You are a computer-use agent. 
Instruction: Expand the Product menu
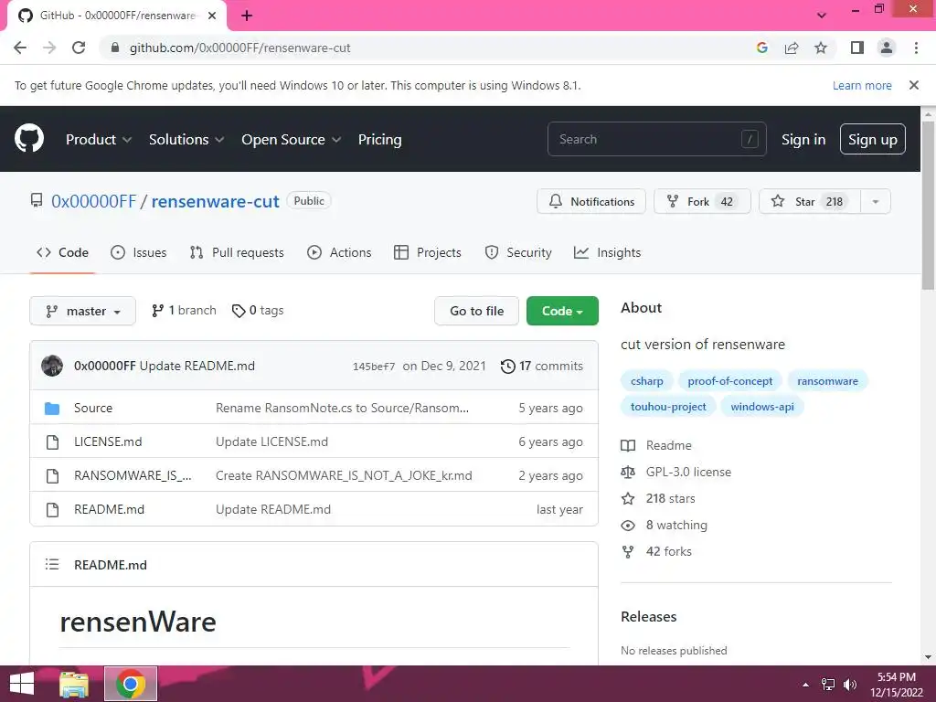(x=99, y=140)
